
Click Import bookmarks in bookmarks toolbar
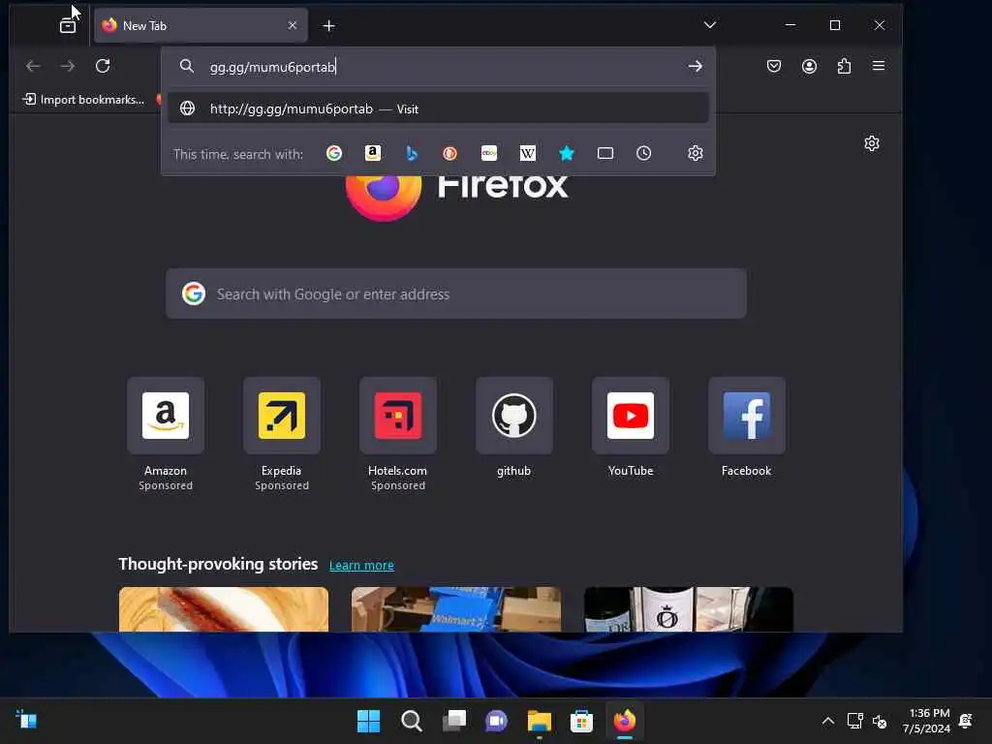point(83,100)
